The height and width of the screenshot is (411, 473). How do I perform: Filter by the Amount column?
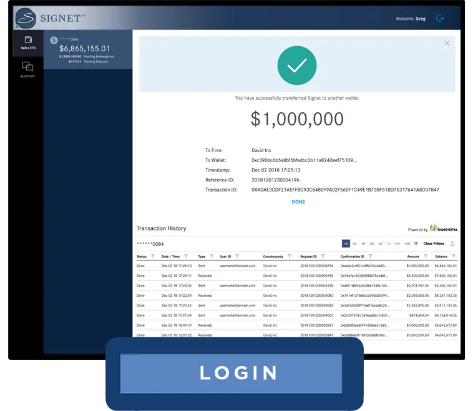426,256
